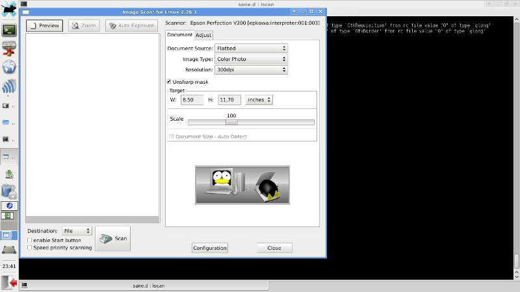Image resolution: width=520 pixels, height=292 pixels.
Task: Click the Zoom magnifier button
Action: (x=84, y=25)
